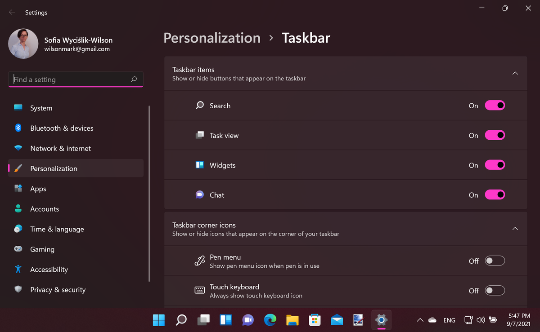540x332 pixels.
Task: Open the Gaming settings icon
Action: click(x=18, y=249)
